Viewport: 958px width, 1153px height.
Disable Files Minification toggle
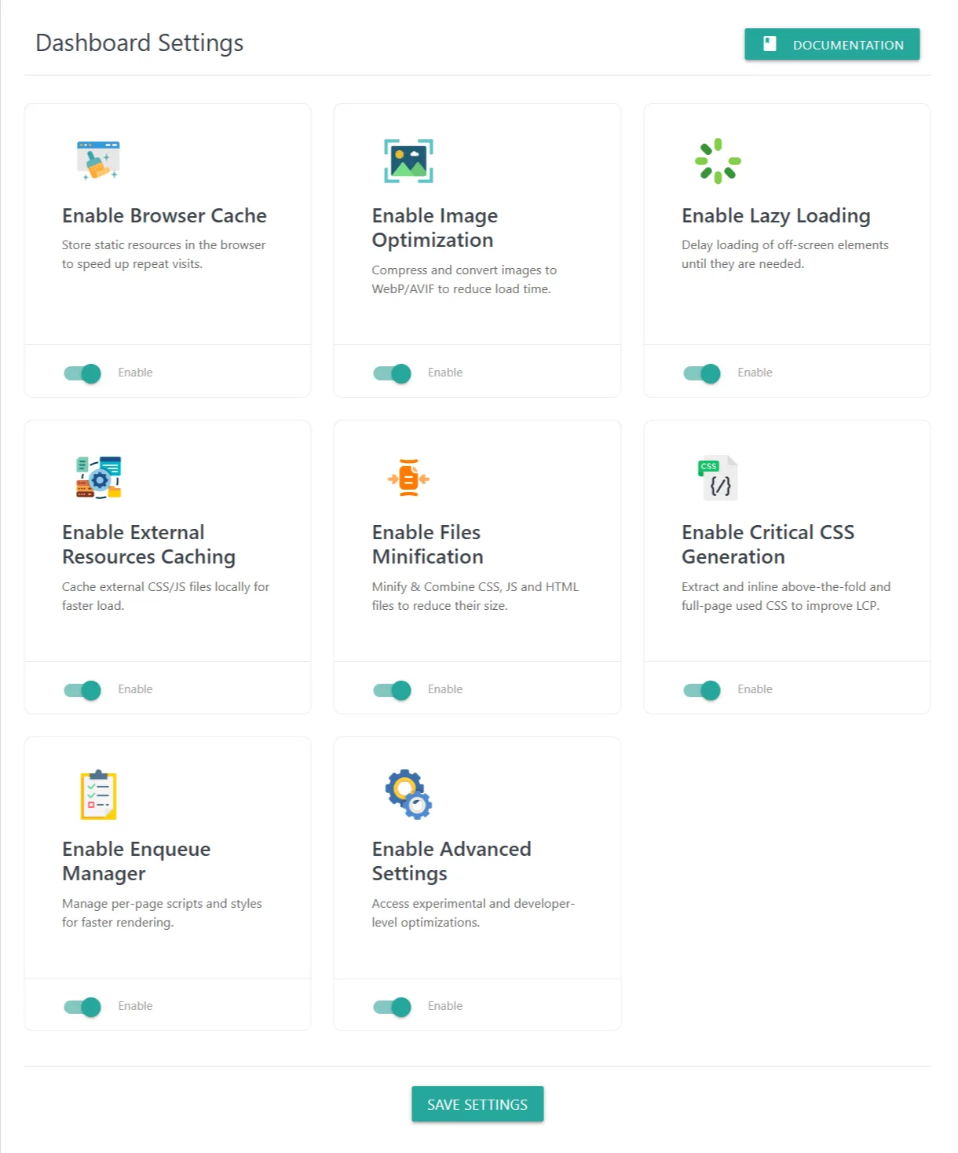click(392, 690)
